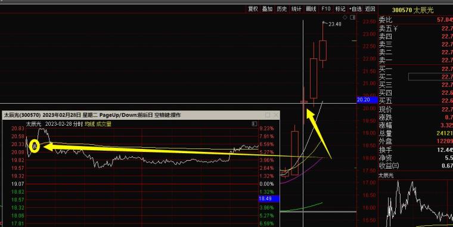Click the 均线 average line label
This screenshot has height=227, width=453.
pyautogui.click(x=89, y=124)
